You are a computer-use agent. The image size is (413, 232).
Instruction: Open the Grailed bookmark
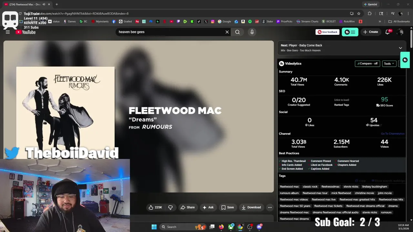coord(125,22)
